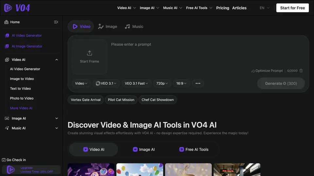Image resolution: width=314 pixels, height=176 pixels.
Task: Switch to the Music generation tab
Action: (x=134, y=26)
